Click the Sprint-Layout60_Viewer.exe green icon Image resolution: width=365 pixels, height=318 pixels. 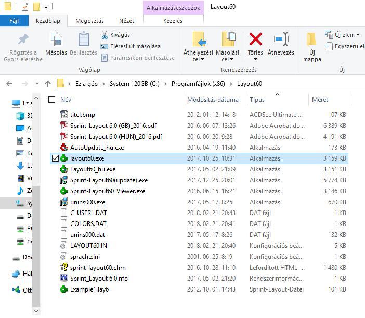[64, 191]
